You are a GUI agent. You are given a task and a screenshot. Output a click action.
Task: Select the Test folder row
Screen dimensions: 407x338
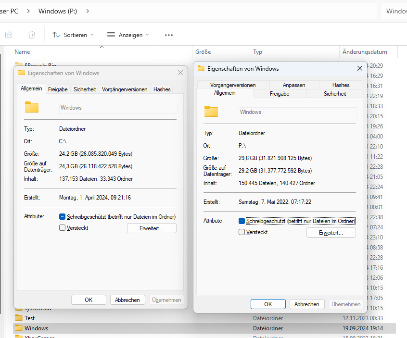[x=204, y=318]
